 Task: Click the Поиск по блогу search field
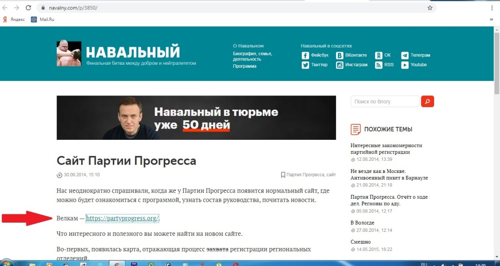(x=384, y=102)
